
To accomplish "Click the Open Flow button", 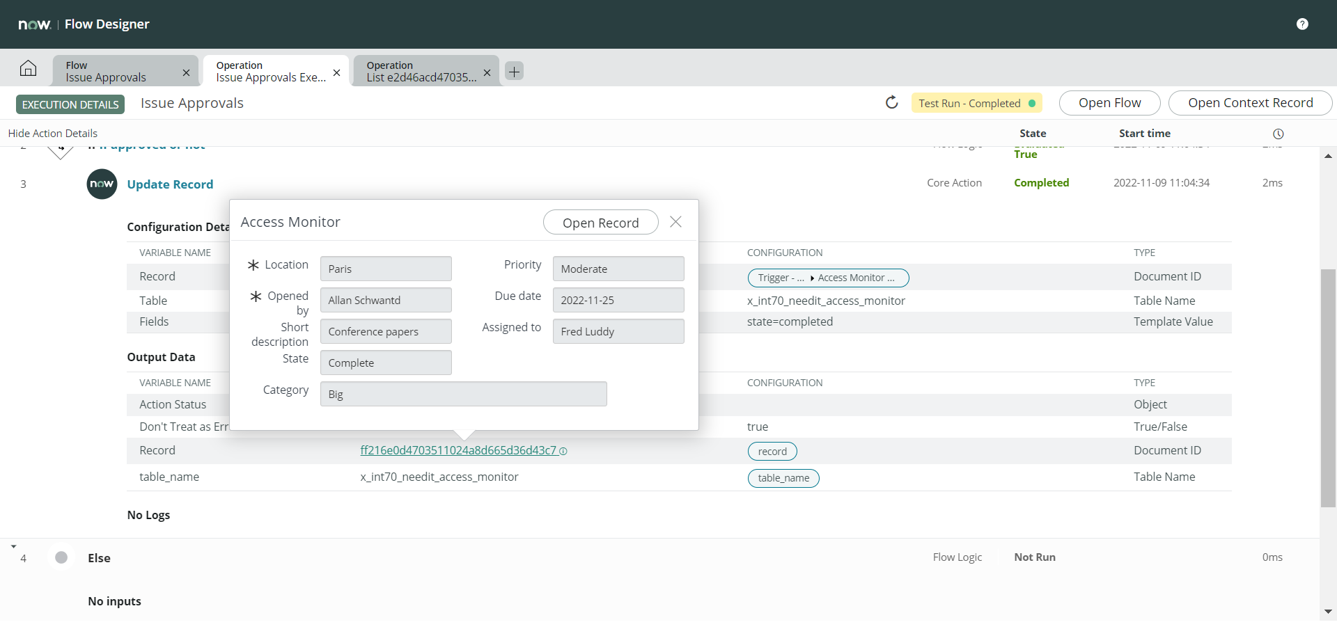I will pyautogui.click(x=1109, y=102).
